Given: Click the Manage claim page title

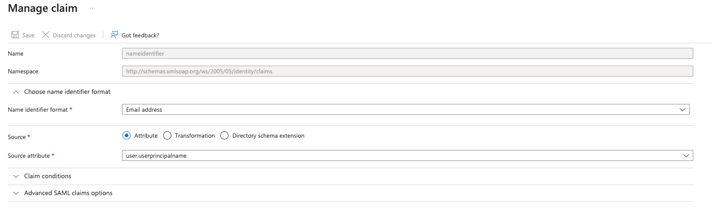Looking at the screenshot, I should point(43,8).
